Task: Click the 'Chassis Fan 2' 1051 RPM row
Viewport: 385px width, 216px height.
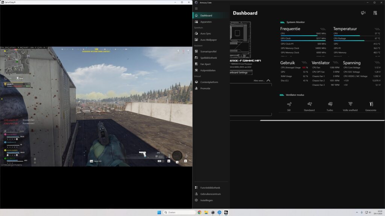Action: point(326,81)
